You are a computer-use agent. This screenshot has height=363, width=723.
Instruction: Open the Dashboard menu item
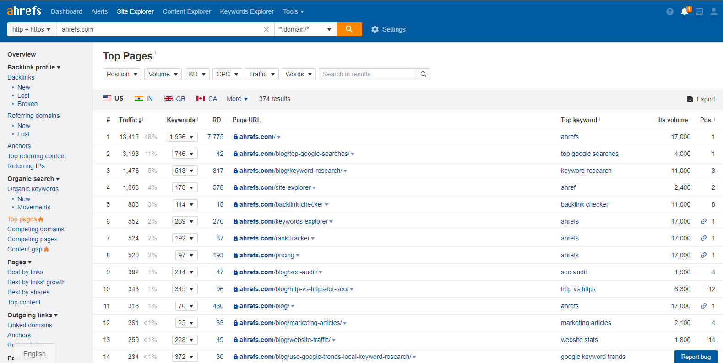pyautogui.click(x=66, y=11)
